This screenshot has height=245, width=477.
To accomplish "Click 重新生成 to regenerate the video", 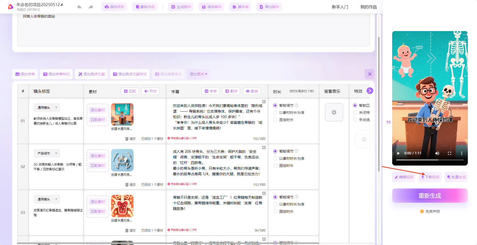I will [430, 196].
